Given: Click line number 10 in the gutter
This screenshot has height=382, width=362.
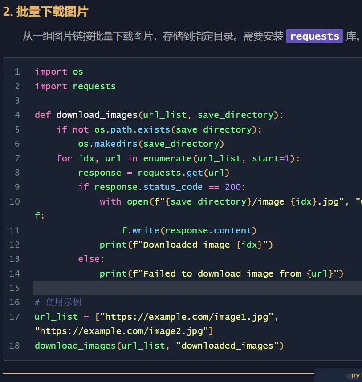Looking at the screenshot, I should [14, 201].
